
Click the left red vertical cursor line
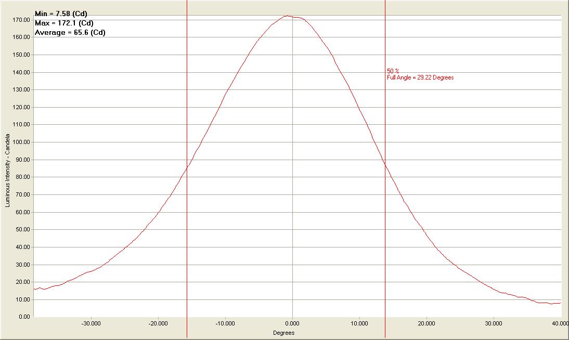tap(187, 234)
